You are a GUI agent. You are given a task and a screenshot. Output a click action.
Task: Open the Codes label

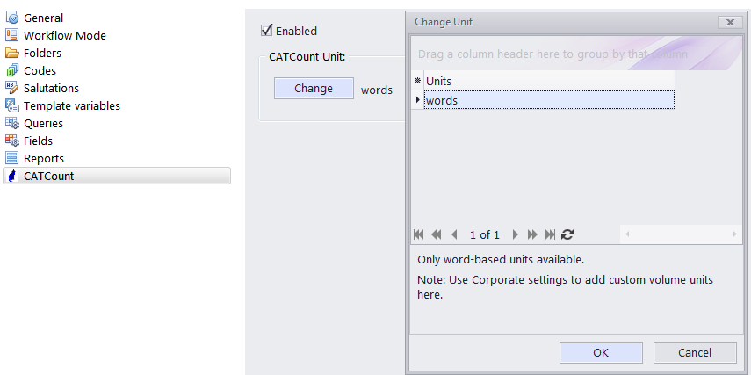click(40, 70)
